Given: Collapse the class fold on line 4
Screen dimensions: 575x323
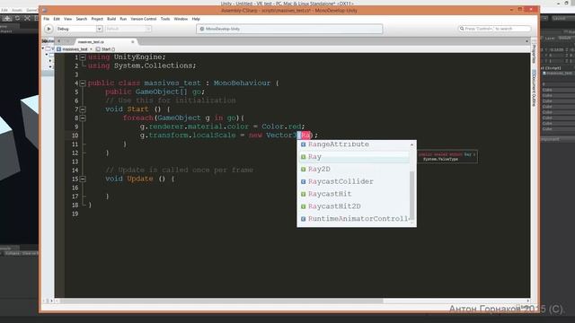Looking at the screenshot, I should point(83,83).
